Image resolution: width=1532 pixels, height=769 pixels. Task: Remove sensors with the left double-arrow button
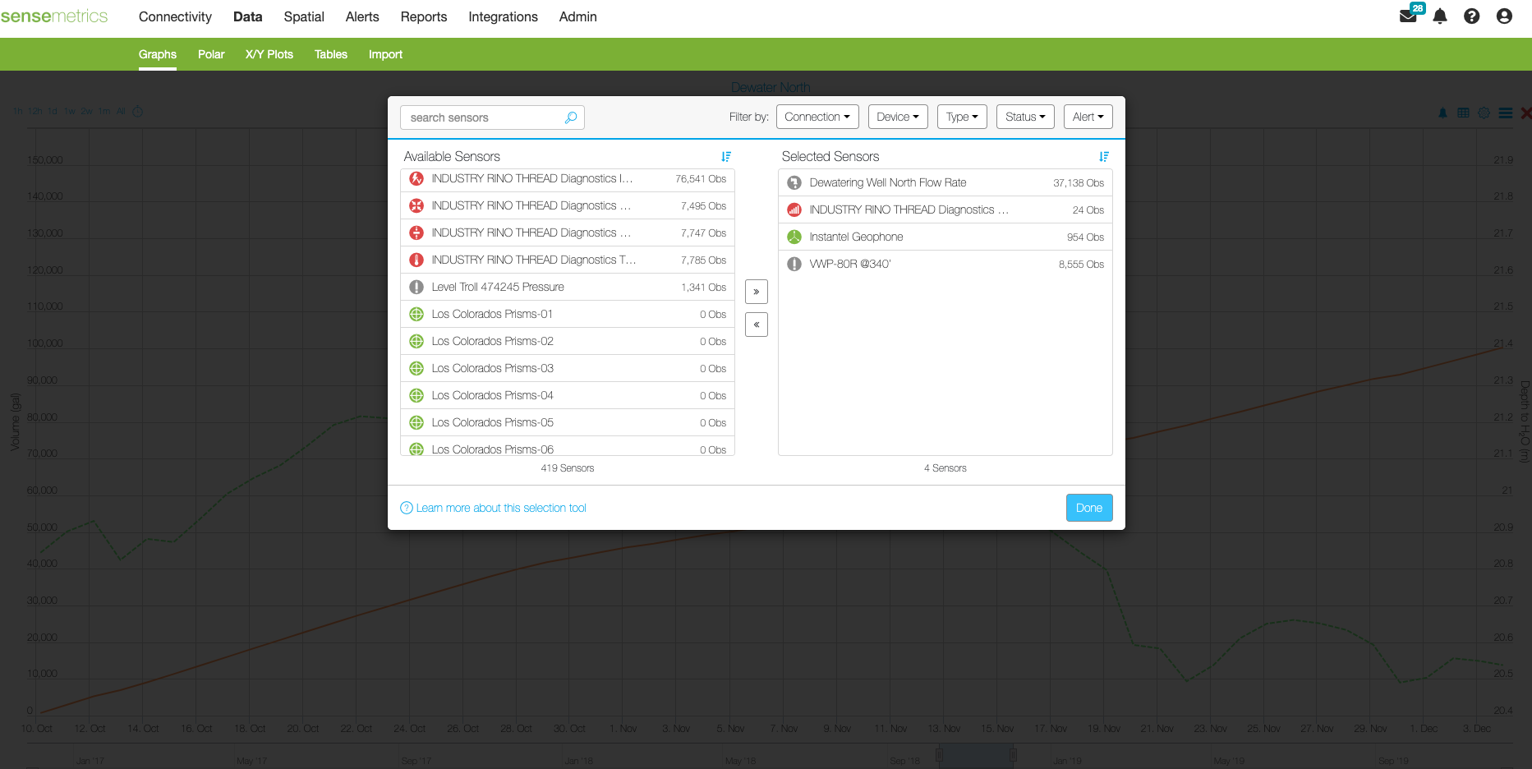tap(757, 325)
